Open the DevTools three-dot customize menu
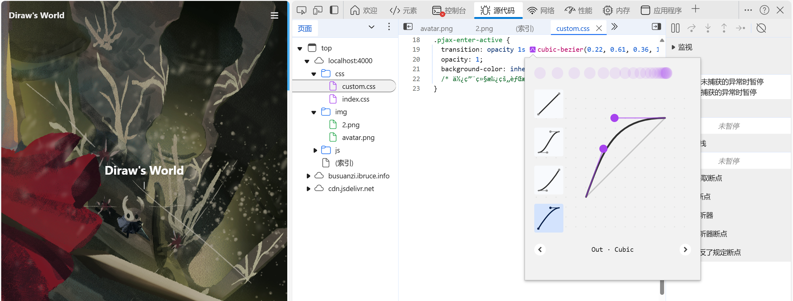Screen dimensions: 793x301 point(748,10)
